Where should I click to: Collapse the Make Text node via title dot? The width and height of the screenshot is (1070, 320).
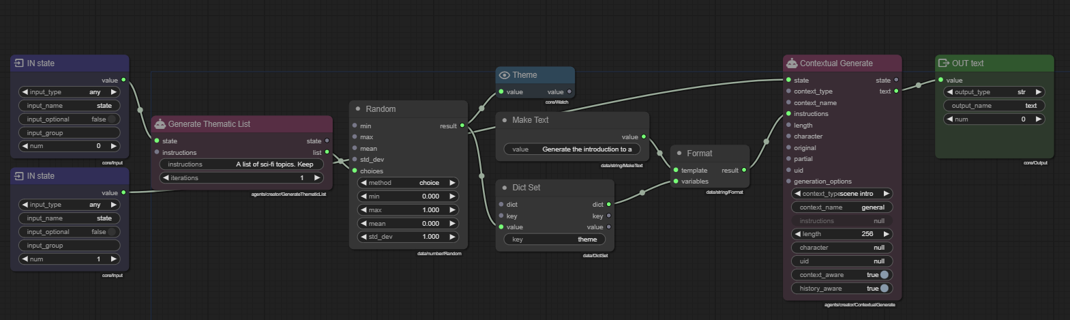(505, 120)
